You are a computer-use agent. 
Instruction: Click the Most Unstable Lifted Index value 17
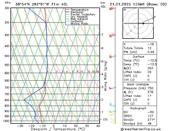pos(149,96)
